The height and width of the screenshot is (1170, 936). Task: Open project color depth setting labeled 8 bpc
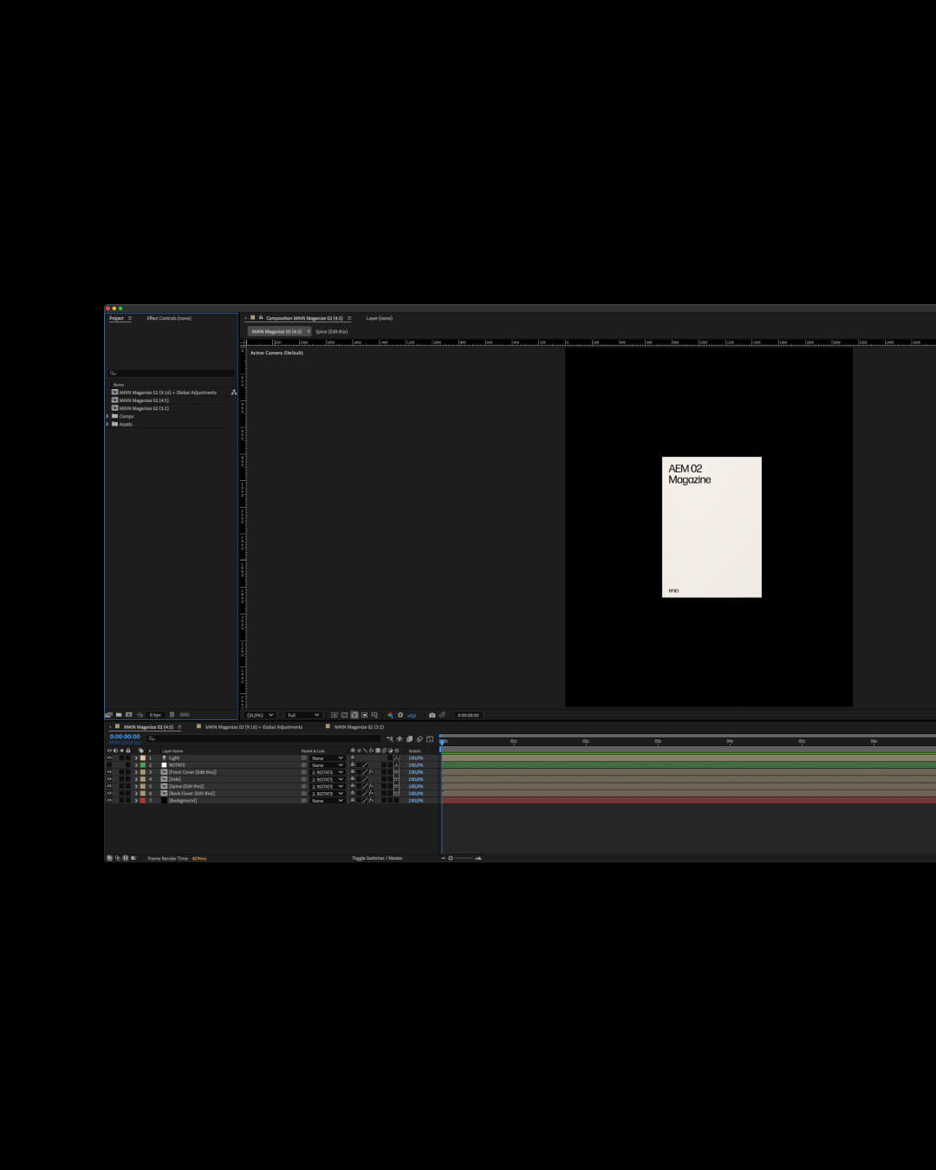click(x=155, y=715)
